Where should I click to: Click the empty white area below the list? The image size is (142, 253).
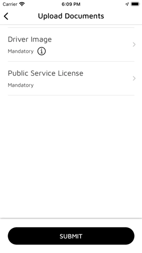coord(71,157)
